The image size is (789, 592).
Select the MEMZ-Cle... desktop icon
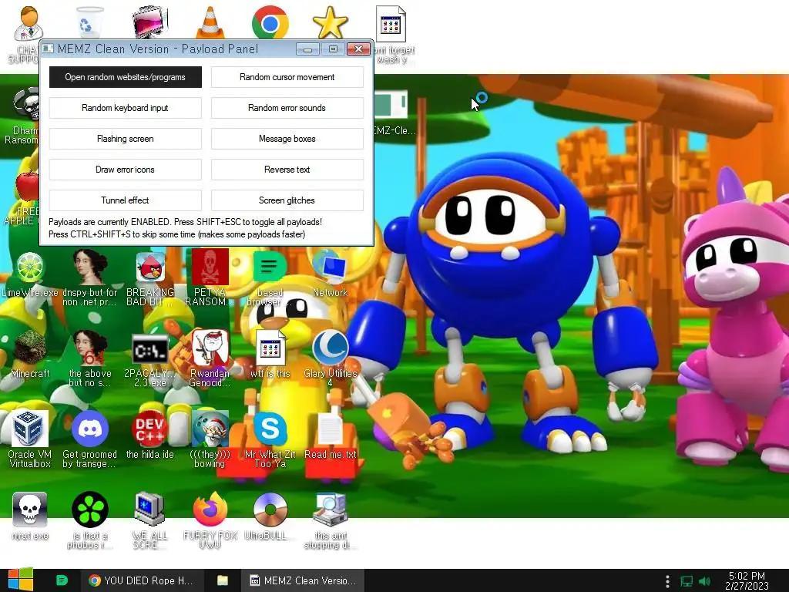pyautogui.click(x=394, y=113)
